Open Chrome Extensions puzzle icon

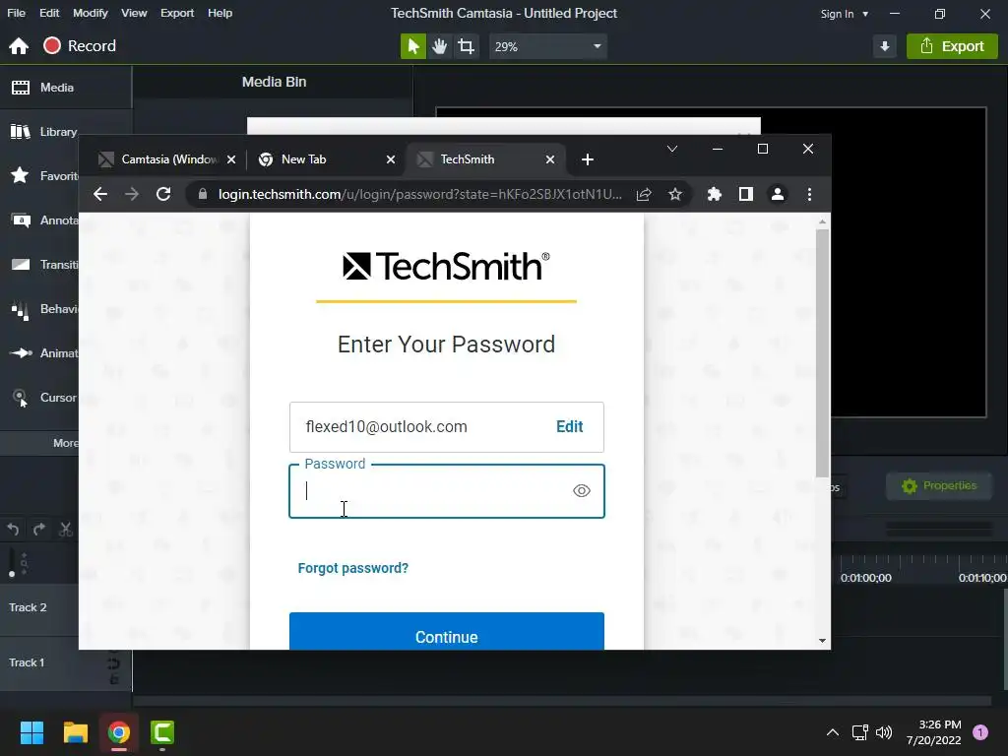pyautogui.click(x=715, y=194)
